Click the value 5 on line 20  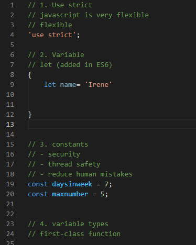pos(102,194)
